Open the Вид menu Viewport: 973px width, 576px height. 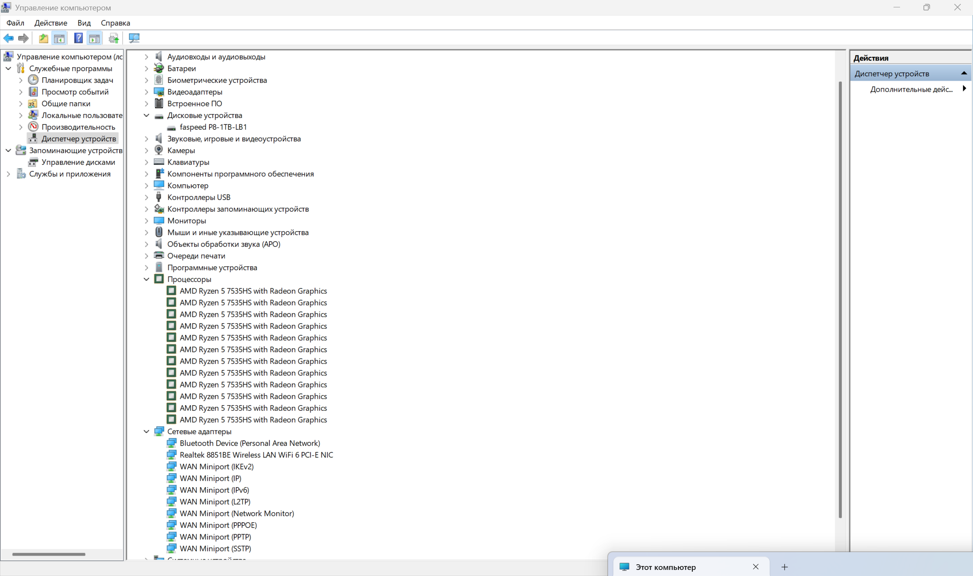click(84, 23)
